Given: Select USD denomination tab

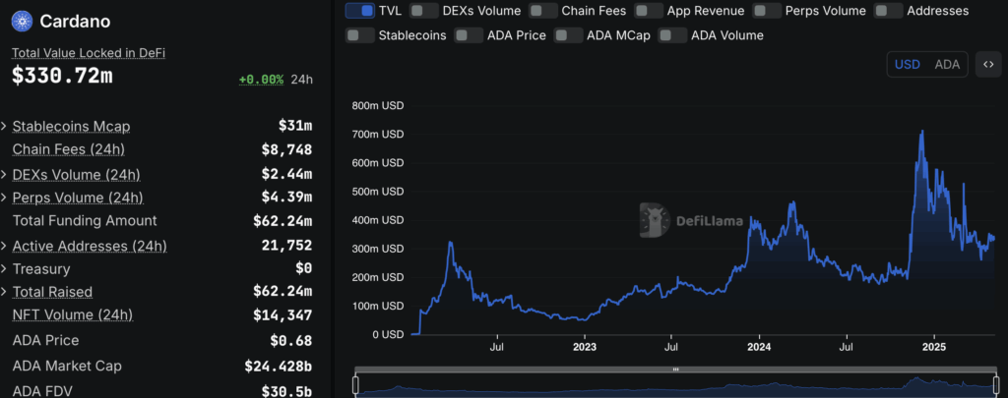Looking at the screenshot, I should click(x=907, y=64).
